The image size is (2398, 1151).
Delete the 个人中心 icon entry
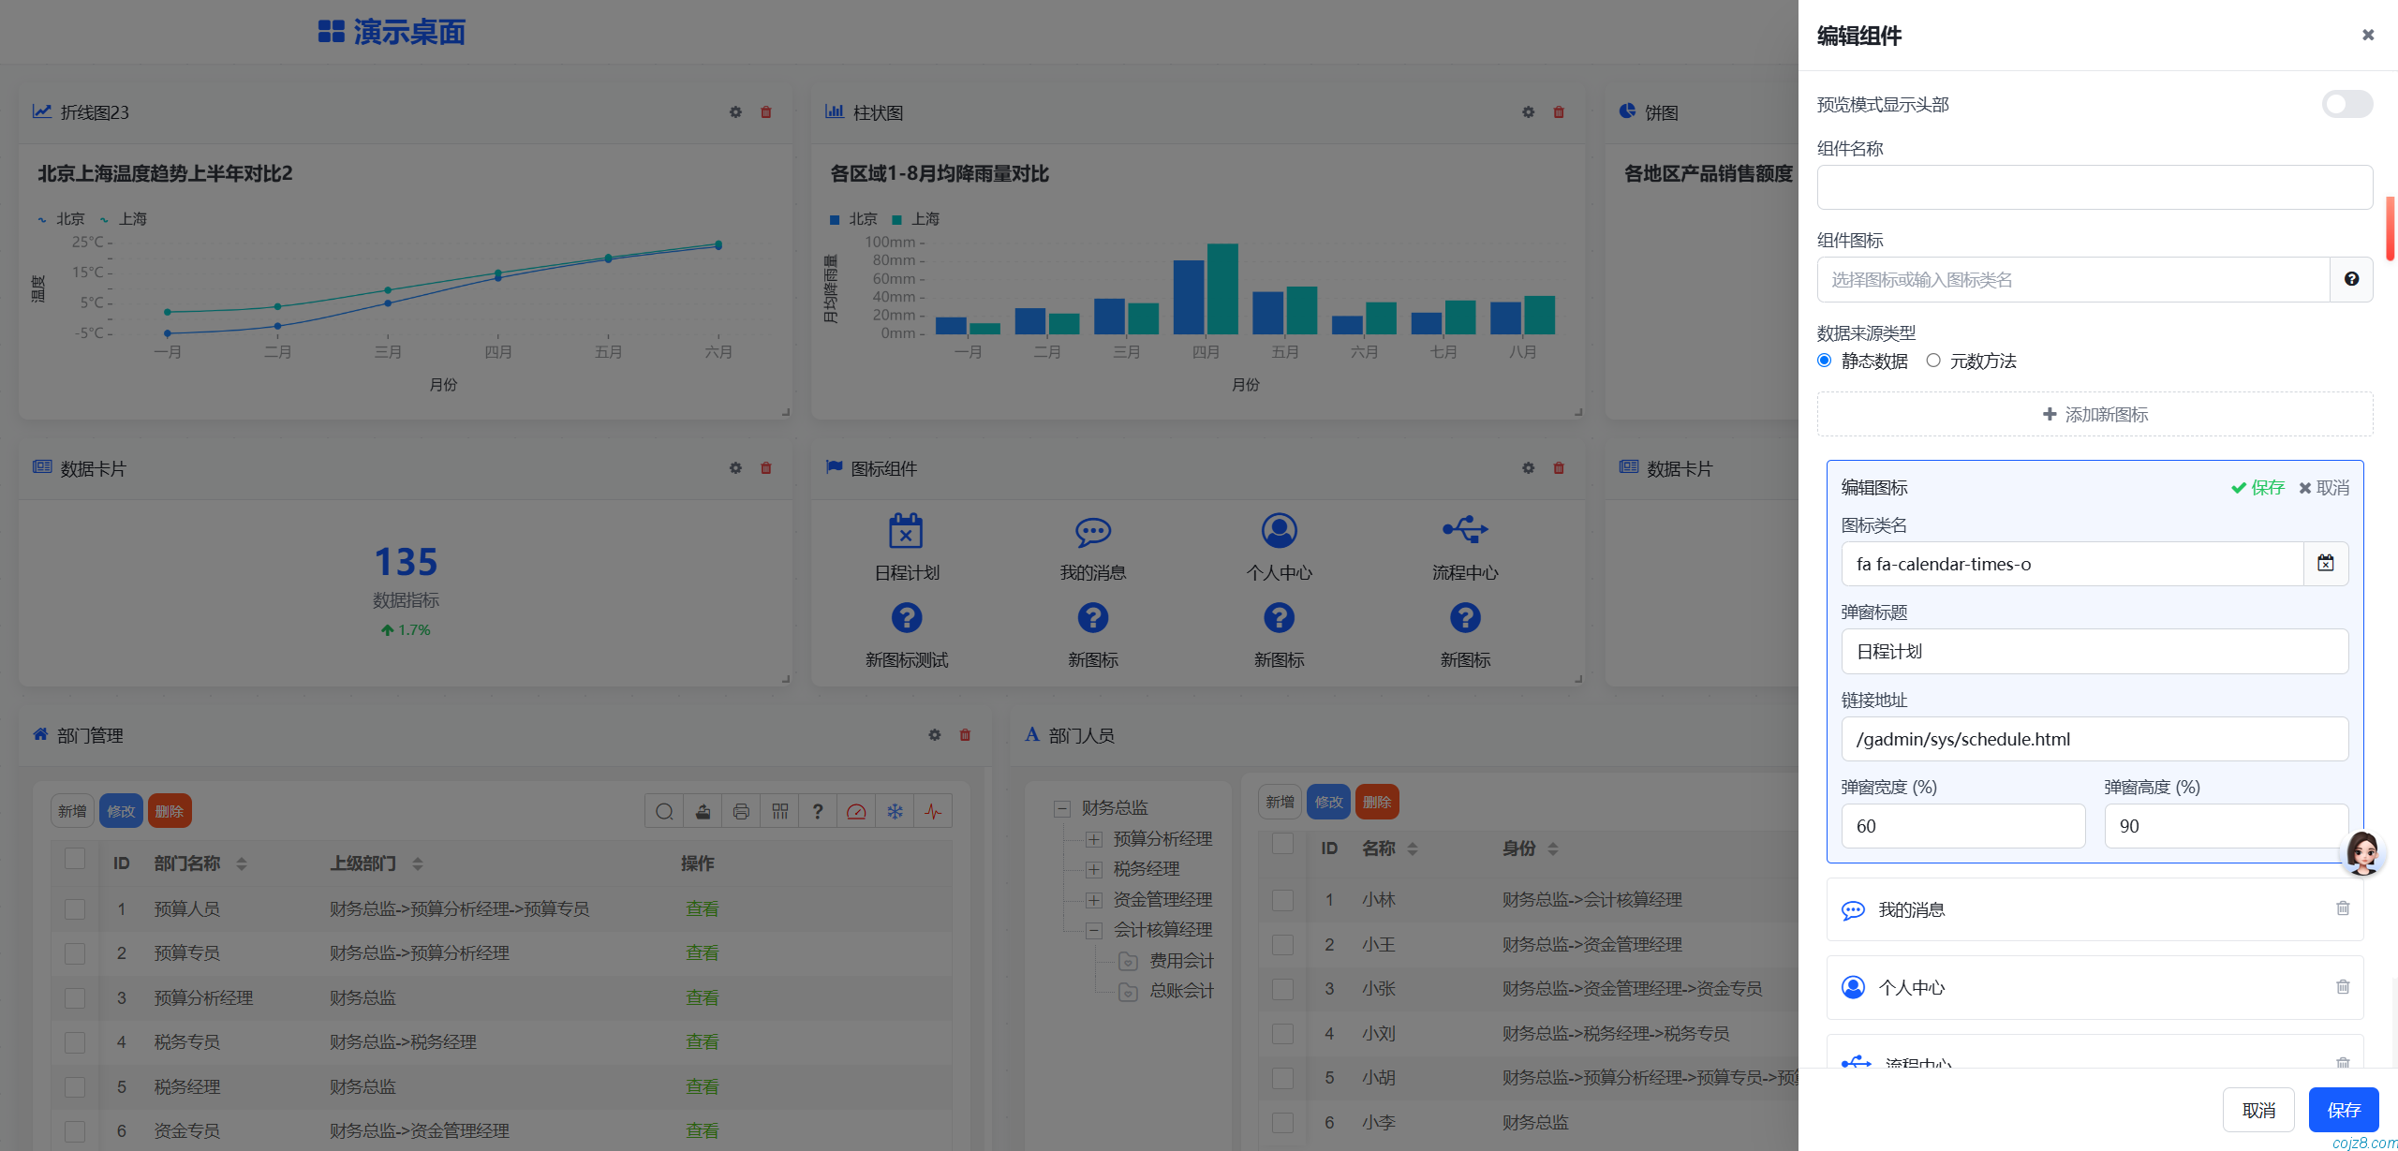(x=2342, y=986)
